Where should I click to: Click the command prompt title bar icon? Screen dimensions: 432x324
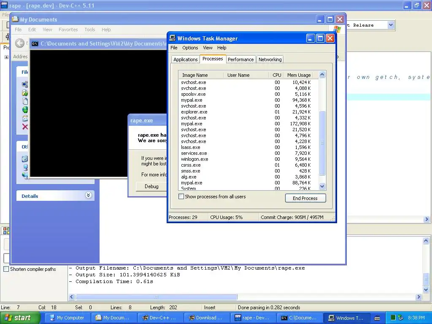click(35, 43)
